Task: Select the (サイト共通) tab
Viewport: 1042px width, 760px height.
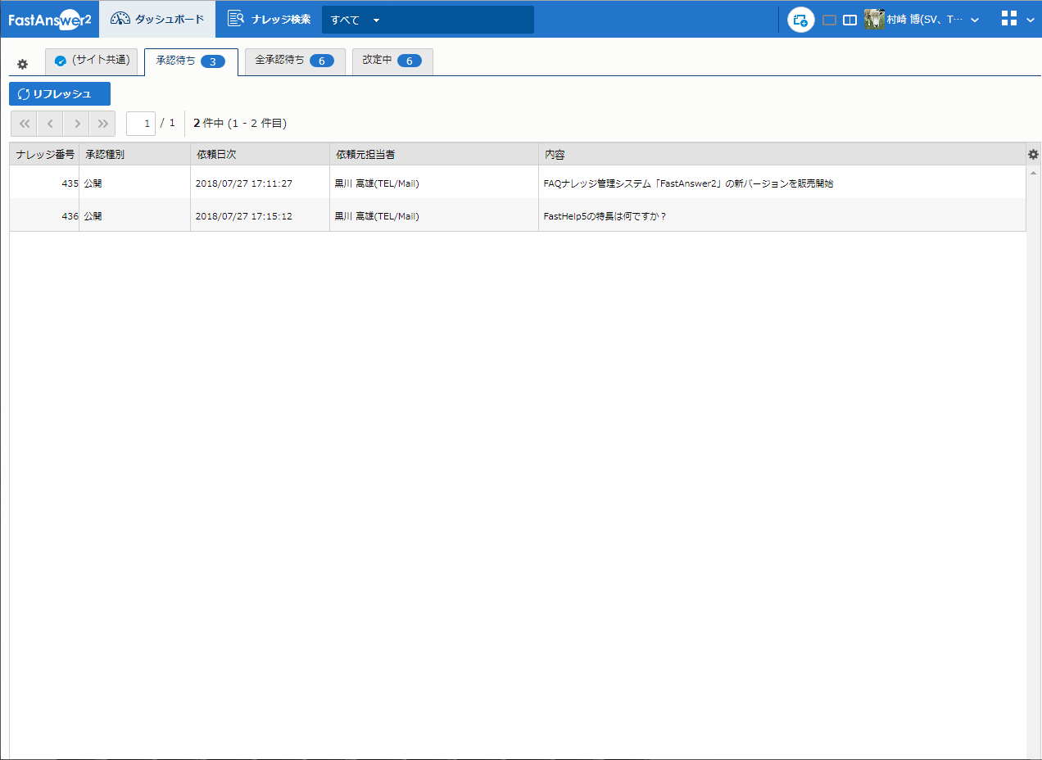Action: [x=91, y=61]
